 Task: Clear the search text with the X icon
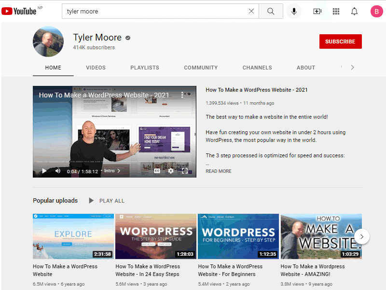(x=251, y=11)
